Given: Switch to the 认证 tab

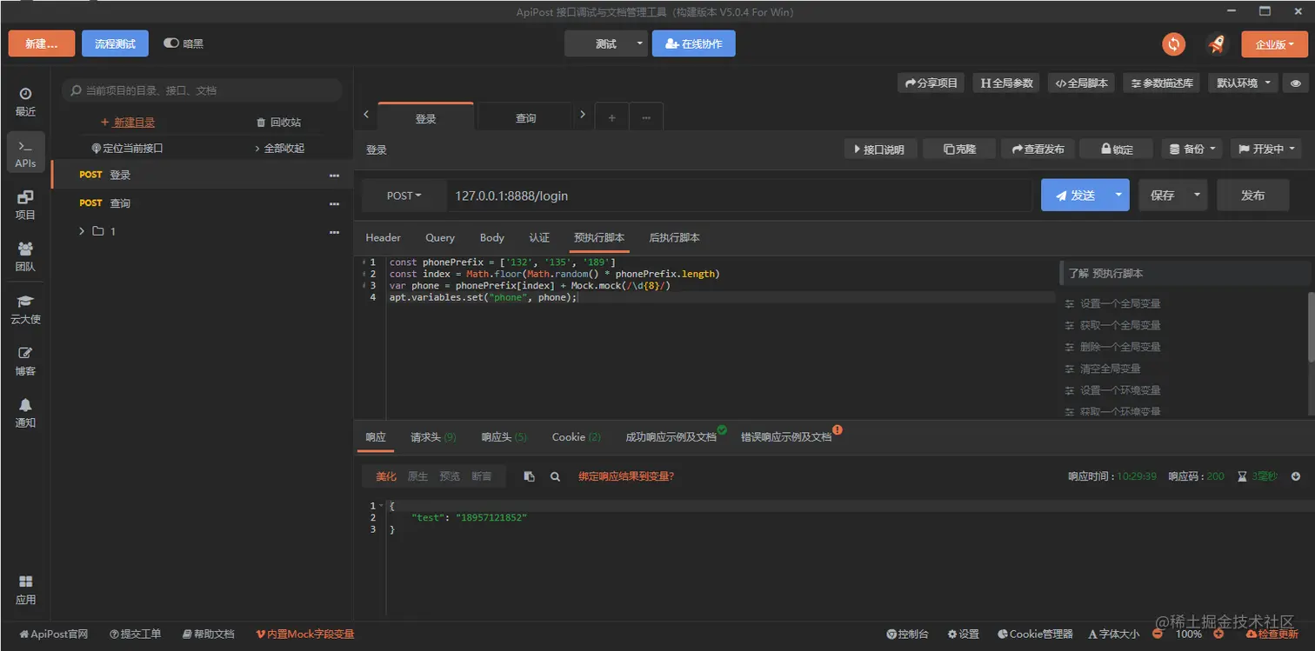Looking at the screenshot, I should coord(539,238).
